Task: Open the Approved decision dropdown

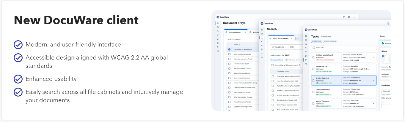Action: coord(386,91)
